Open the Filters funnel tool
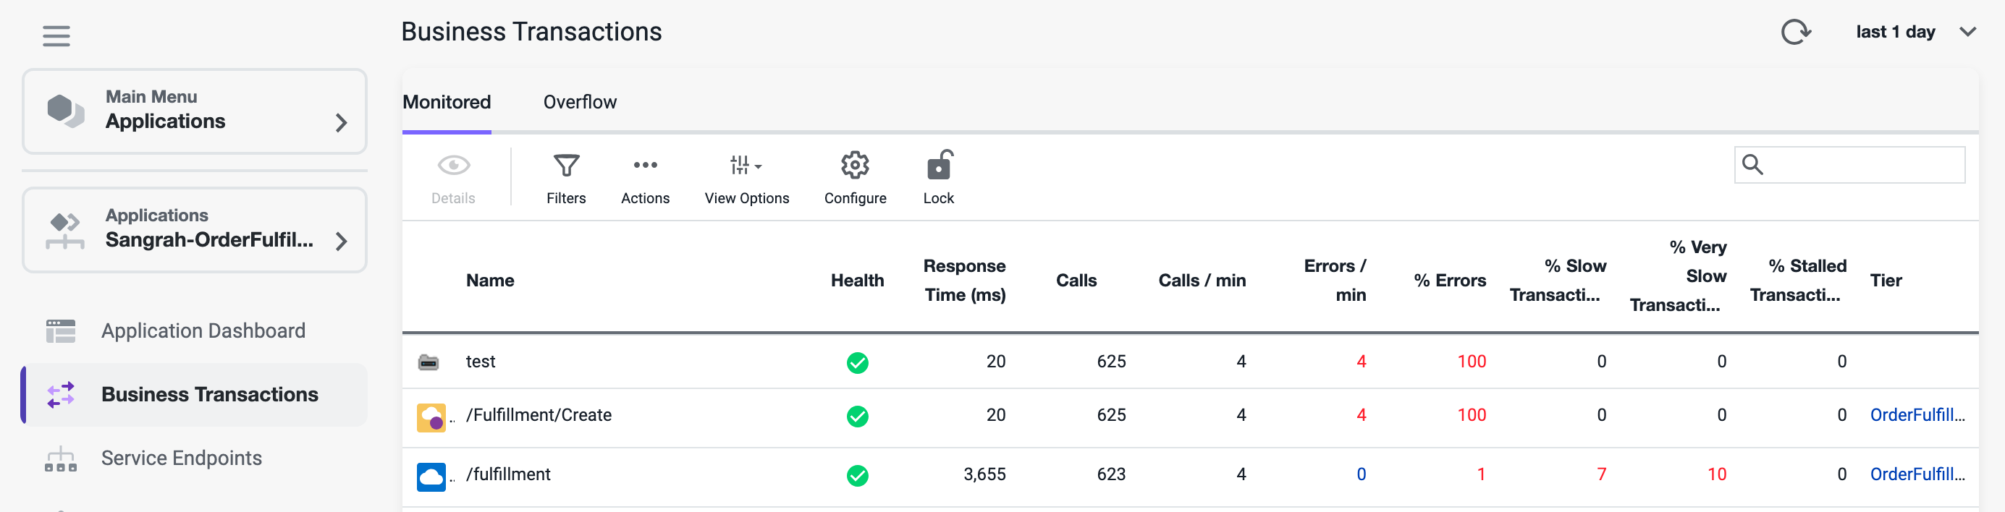This screenshot has height=512, width=2005. (566, 178)
